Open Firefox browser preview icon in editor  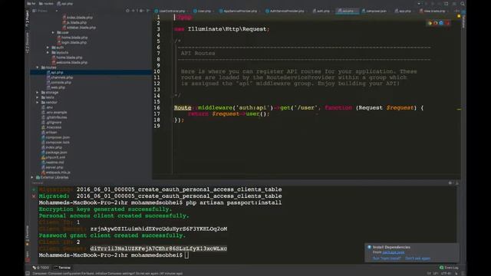[x=436, y=23]
